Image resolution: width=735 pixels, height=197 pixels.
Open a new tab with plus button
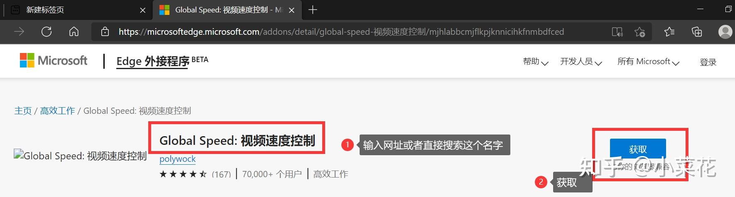click(x=313, y=10)
